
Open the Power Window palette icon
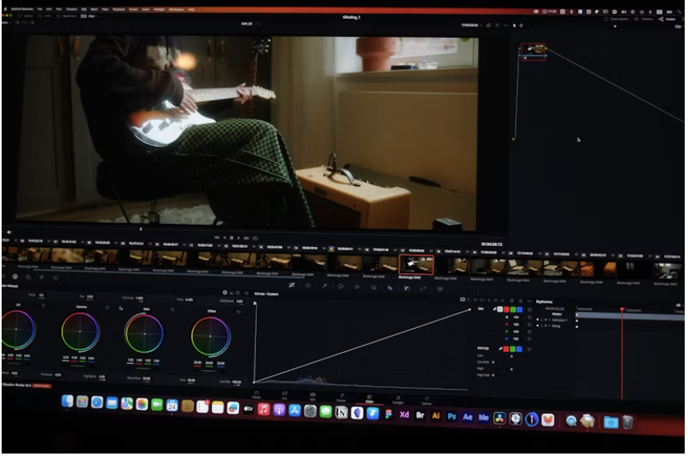[x=341, y=286]
